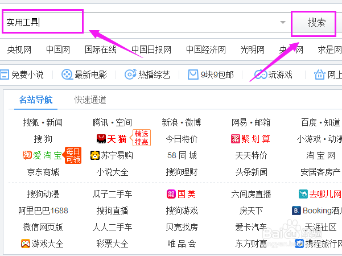This screenshot has height=256, width=342.
Task: Open the 头条新闻 link
Action: click(251, 172)
